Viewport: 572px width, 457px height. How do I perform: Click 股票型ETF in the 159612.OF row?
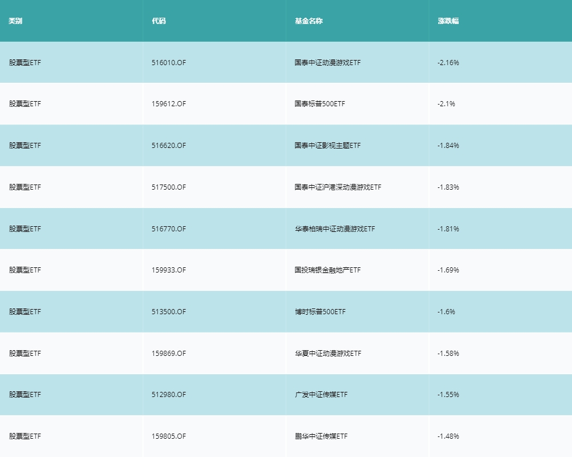(x=25, y=104)
